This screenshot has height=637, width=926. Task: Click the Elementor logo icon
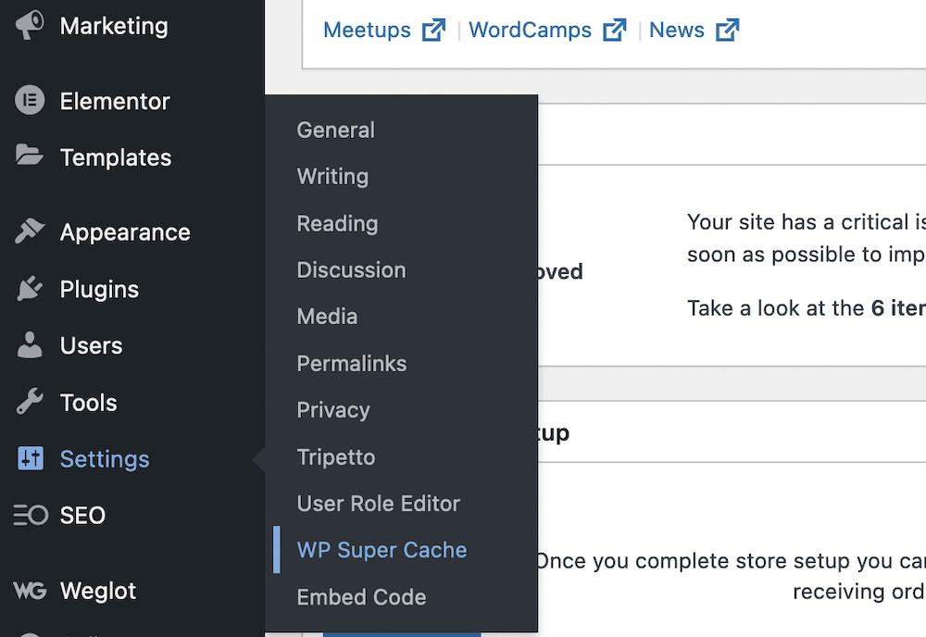pos(30,100)
